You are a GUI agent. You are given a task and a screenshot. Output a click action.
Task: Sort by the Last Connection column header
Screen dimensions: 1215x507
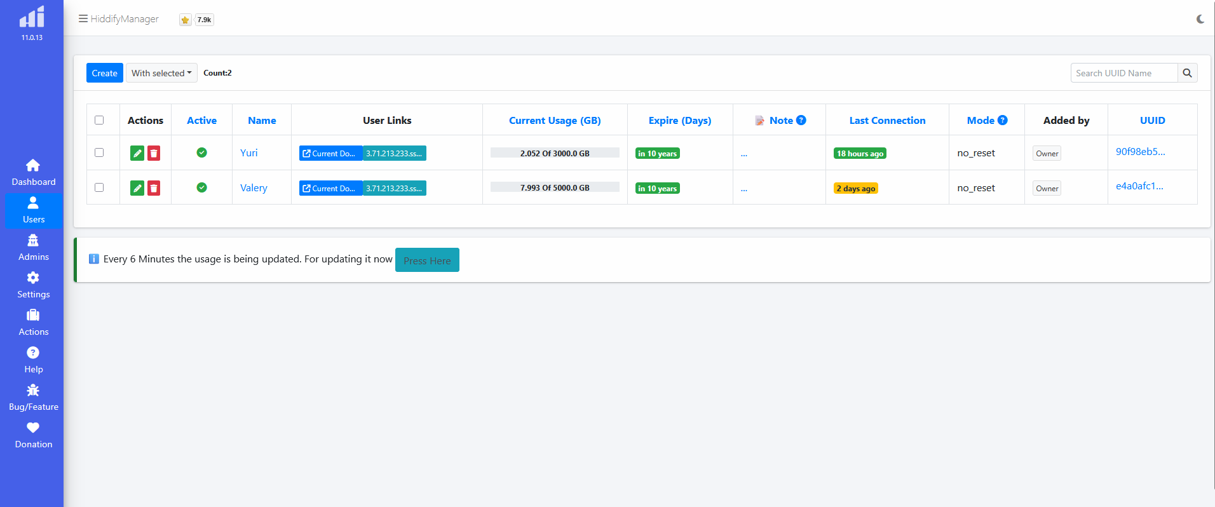(887, 120)
